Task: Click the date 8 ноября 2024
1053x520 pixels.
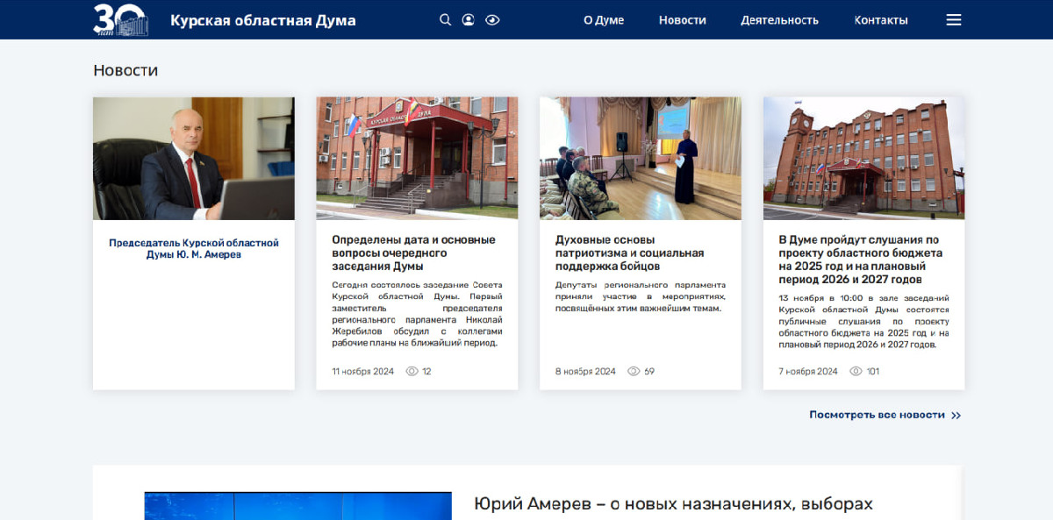Action: [x=586, y=371]
